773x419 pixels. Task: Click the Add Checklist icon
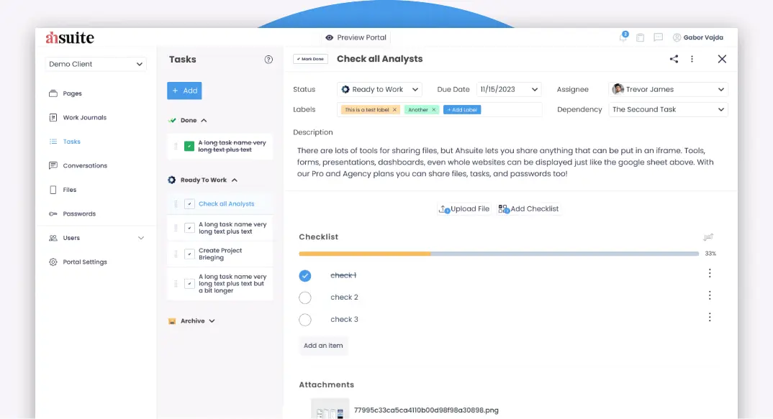pyautogui.click(x=504, y=208)
